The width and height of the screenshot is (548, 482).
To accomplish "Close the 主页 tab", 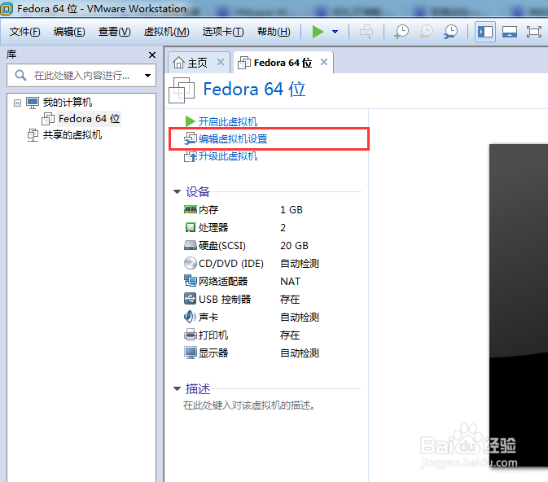I will point(221,62).
